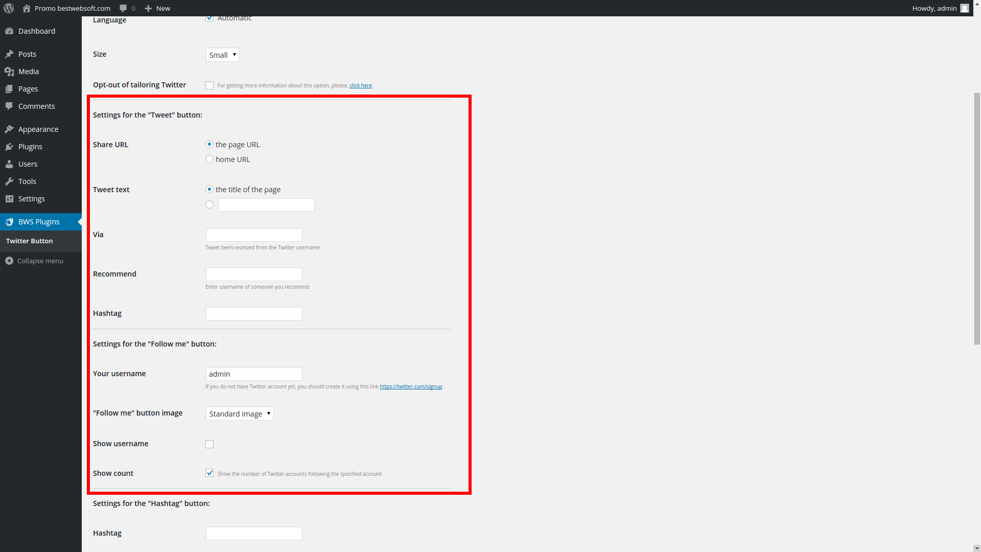Click the Media icon in sidebar
This screenshot has width=981, height=552.
(x=9, y=72)
